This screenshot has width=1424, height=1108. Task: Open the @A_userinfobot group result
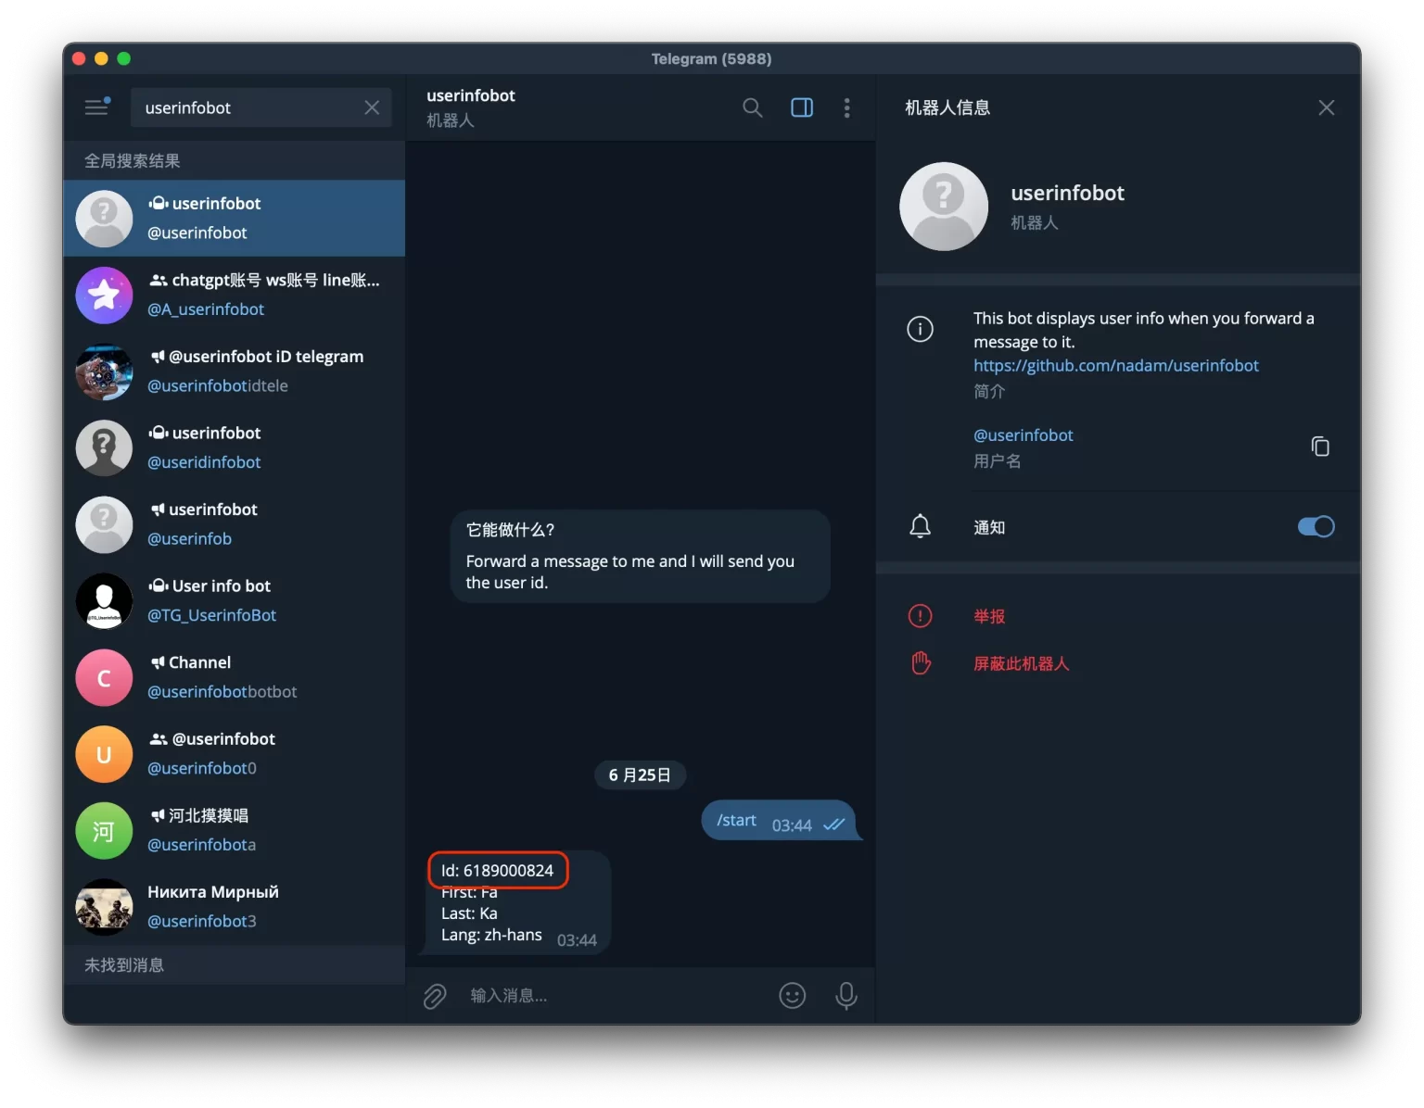point(234,295)
